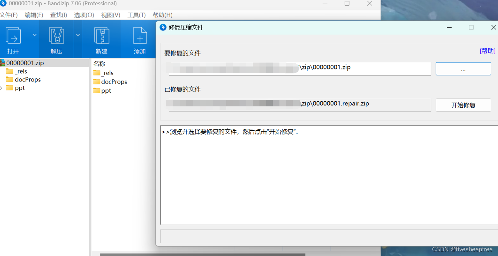Open the 工具(T) menu
The height and width of the screenshot is (256, 498).
pyautogui.click(x=136, y=15)
